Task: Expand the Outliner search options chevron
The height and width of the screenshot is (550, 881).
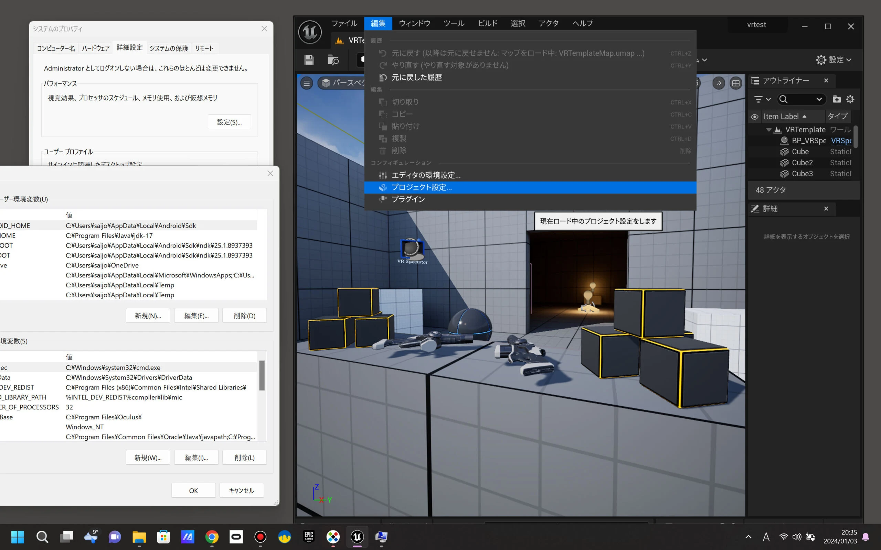Action: click(819, 99)
